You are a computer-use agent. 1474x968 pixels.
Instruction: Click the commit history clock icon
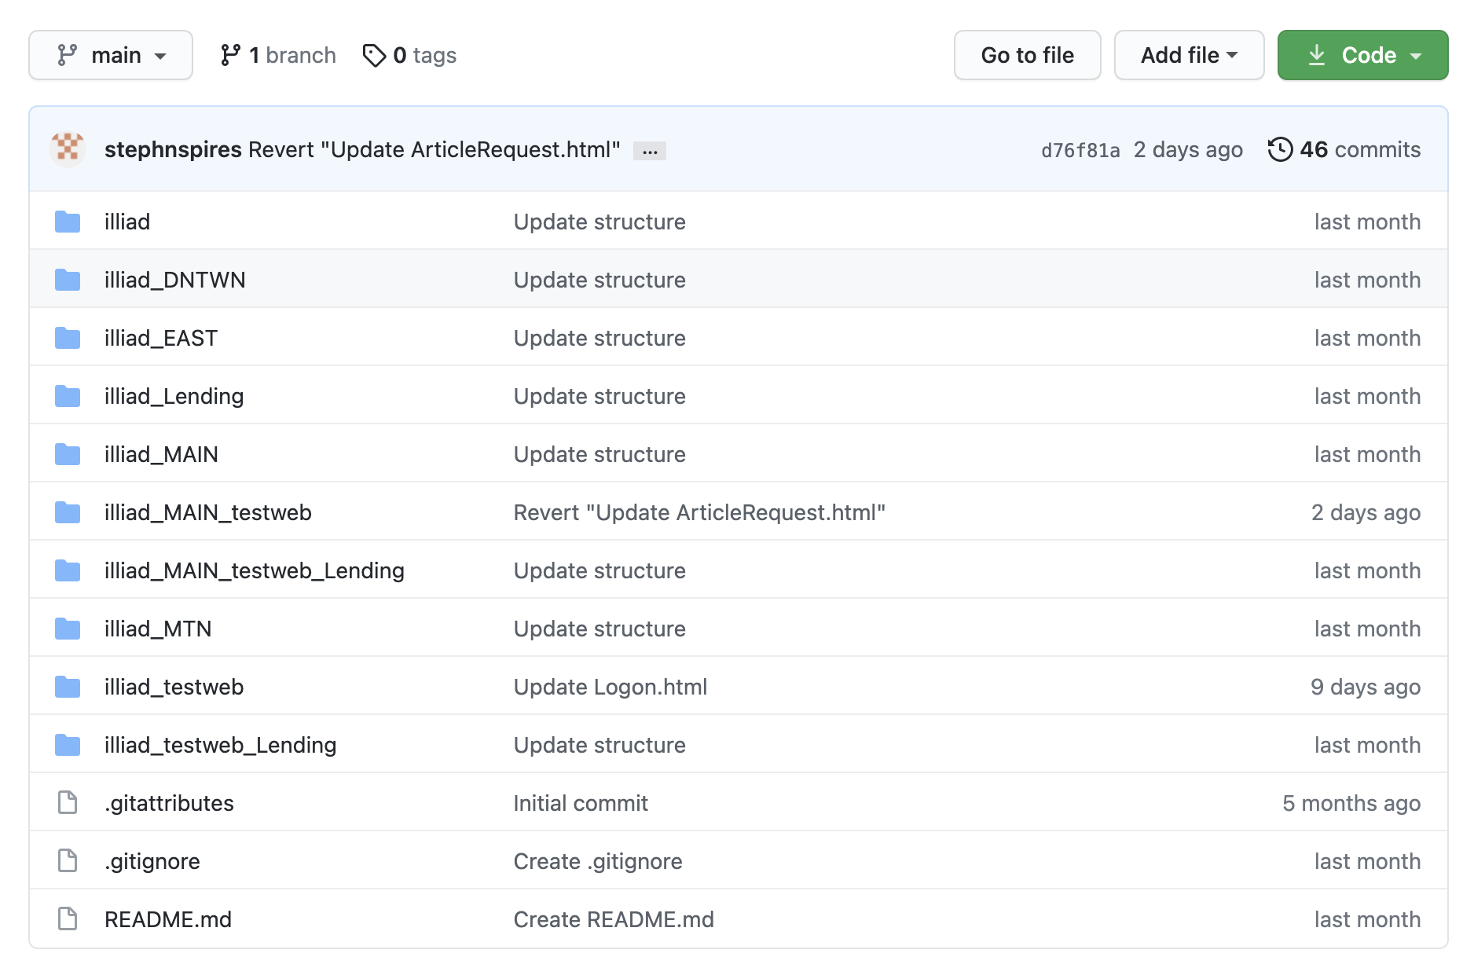[1280, 149]
